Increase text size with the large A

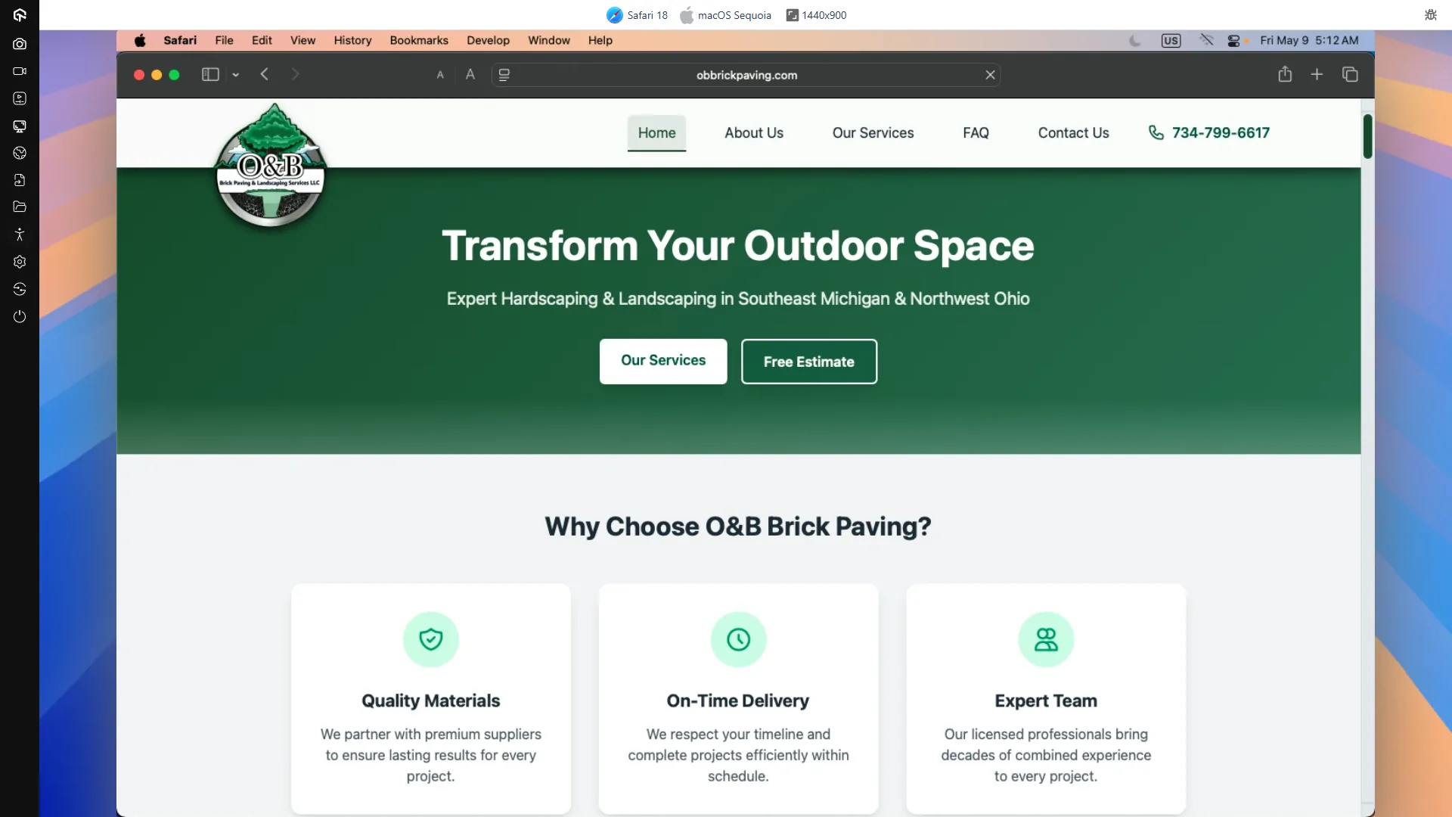tap(470, 74)
